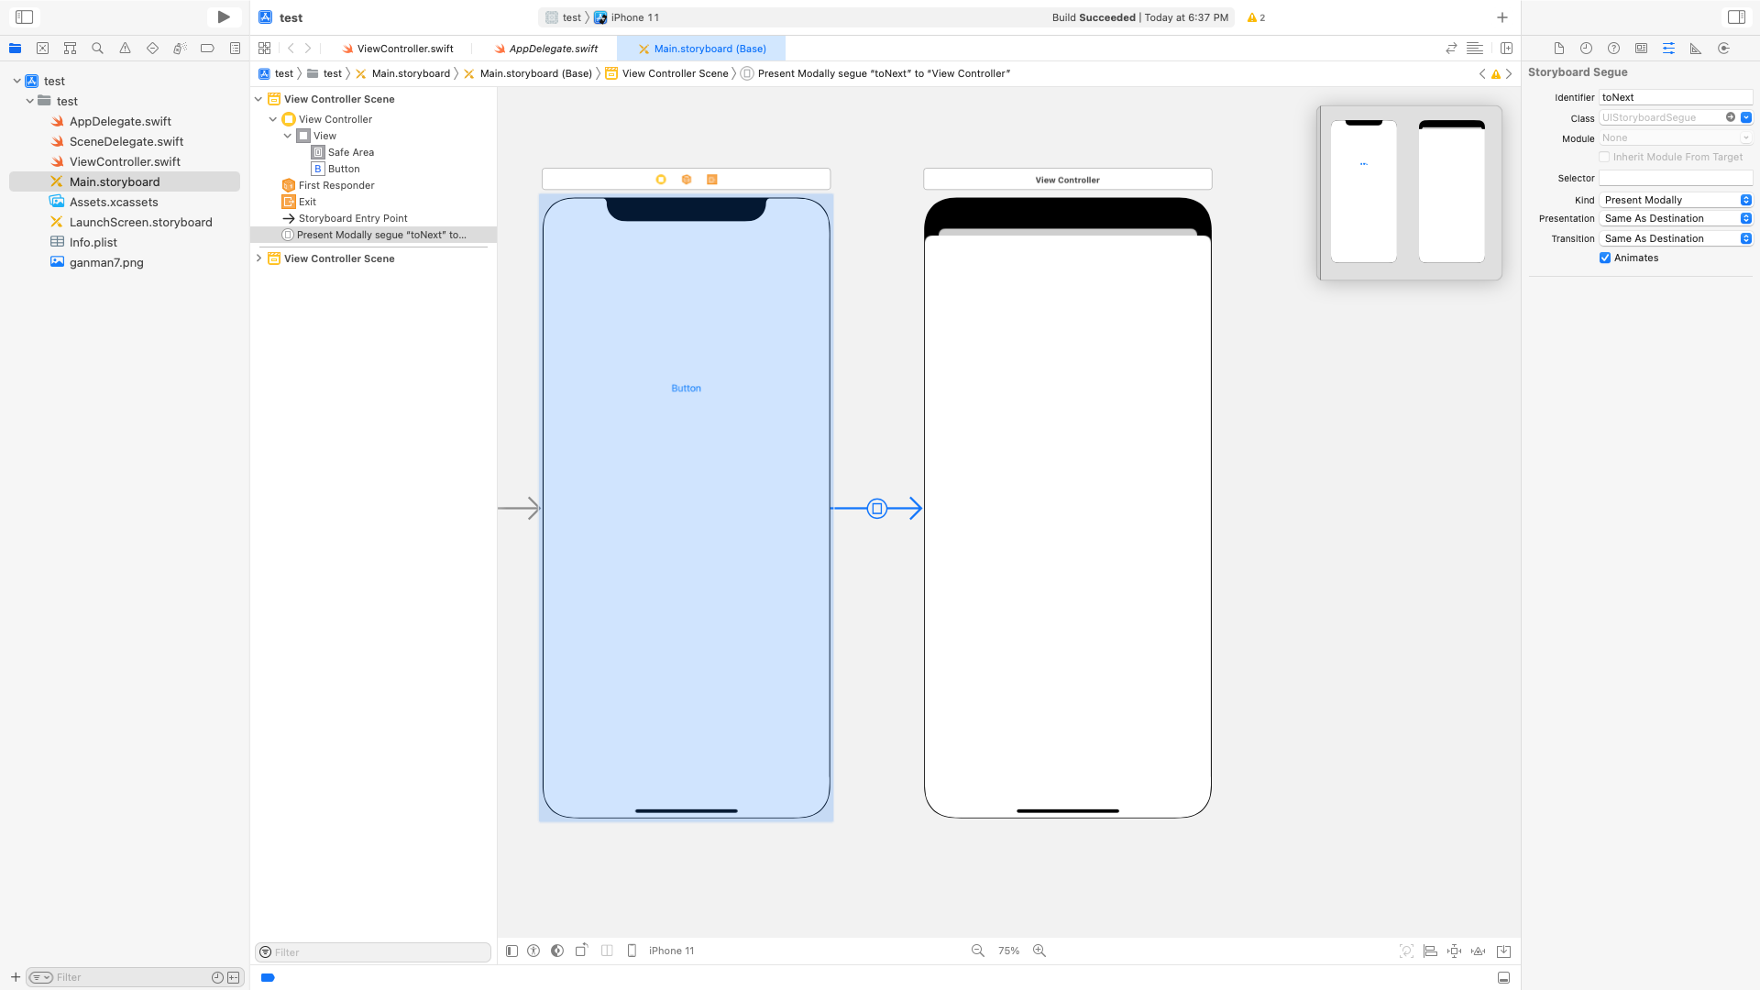This screenshot has height=990, width=1760.
Task: Open the Align constraints icon
Action: point(1430,951)
